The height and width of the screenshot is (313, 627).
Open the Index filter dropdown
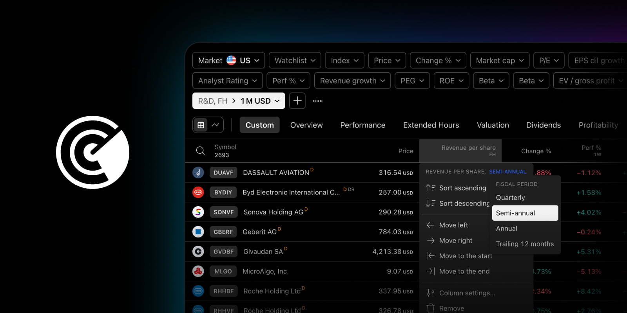point(344,60)
